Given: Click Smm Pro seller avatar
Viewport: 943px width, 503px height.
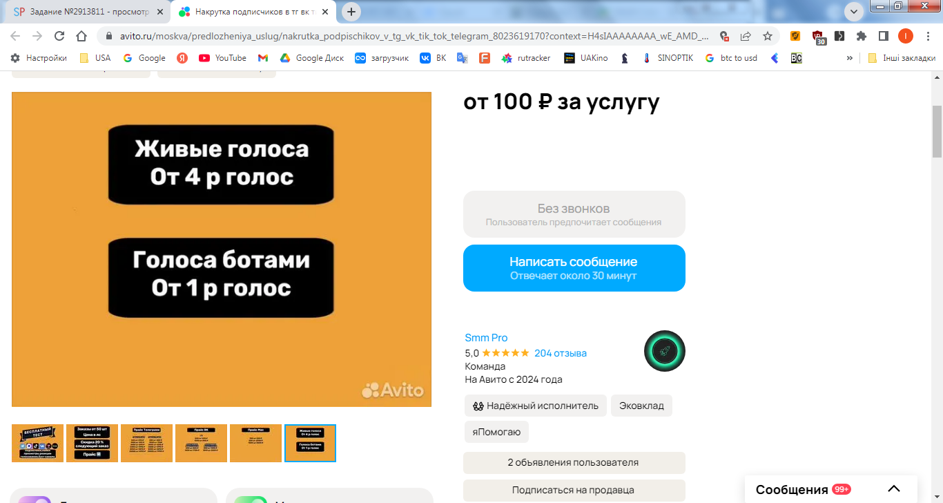Looking at the screenshot, I should [665, 351].
